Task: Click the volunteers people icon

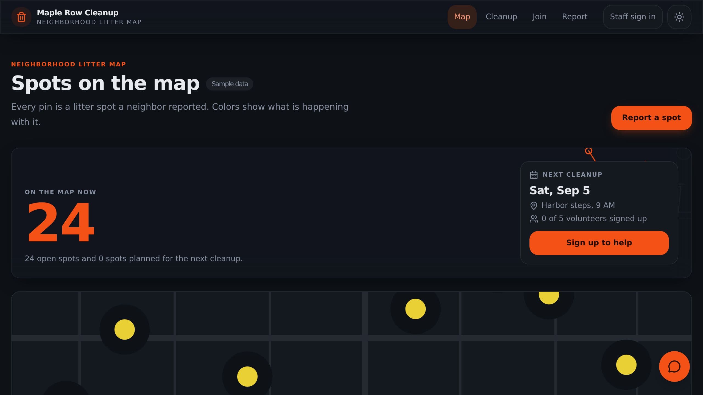Action: click(534, 219)
